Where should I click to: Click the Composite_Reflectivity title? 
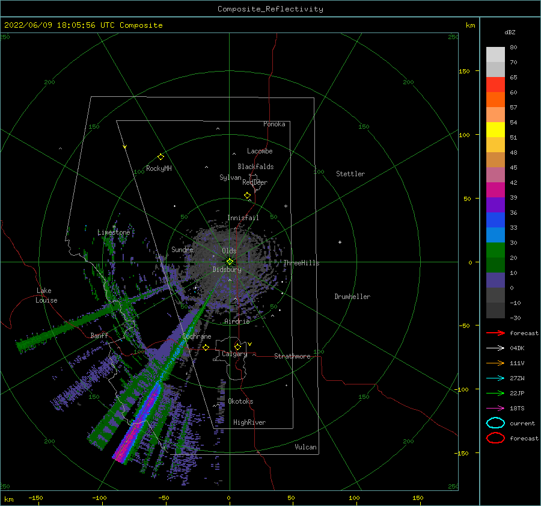click(270, 9)
